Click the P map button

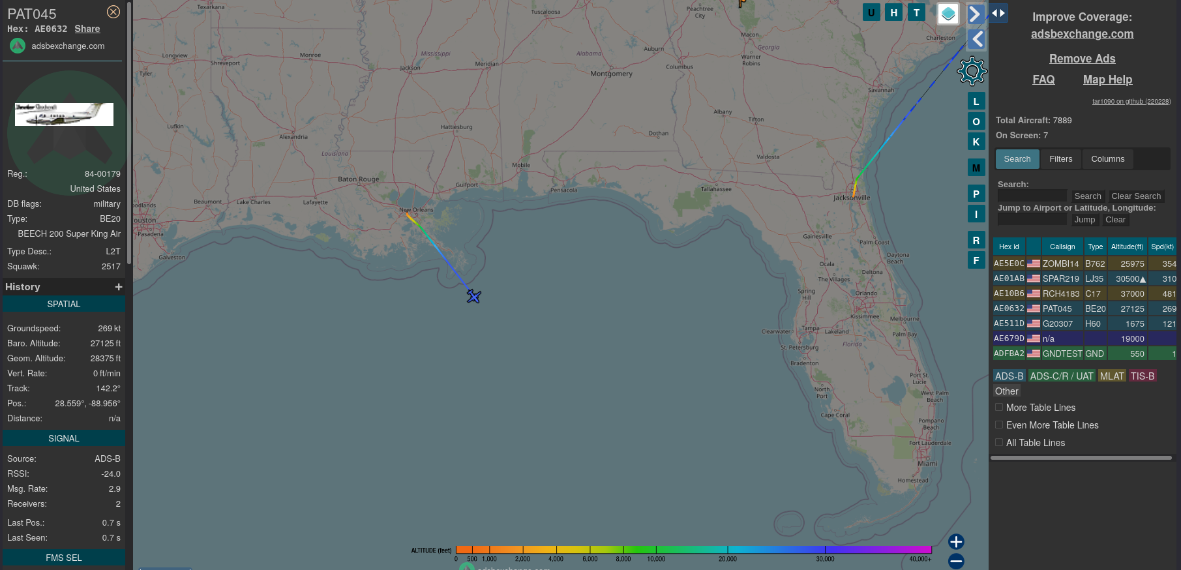(x=976, y=194)
